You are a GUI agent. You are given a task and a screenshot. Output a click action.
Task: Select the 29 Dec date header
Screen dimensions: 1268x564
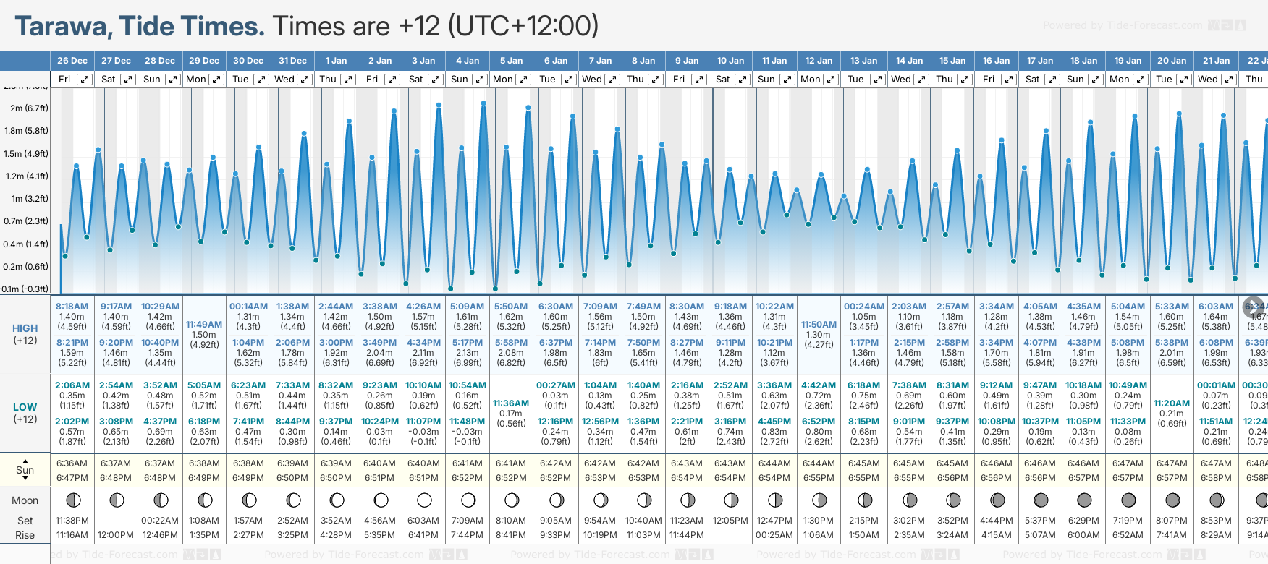pos(204,61)
